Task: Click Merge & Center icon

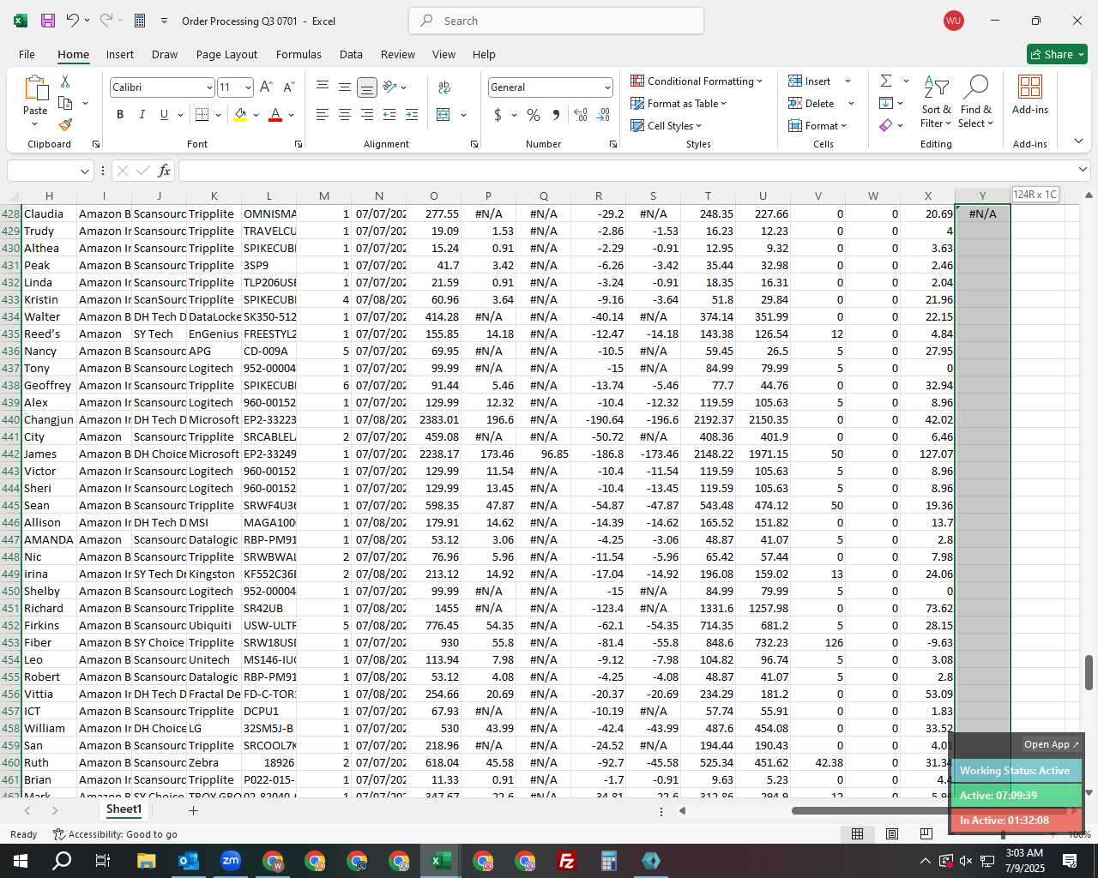Action: coord(443,115)
